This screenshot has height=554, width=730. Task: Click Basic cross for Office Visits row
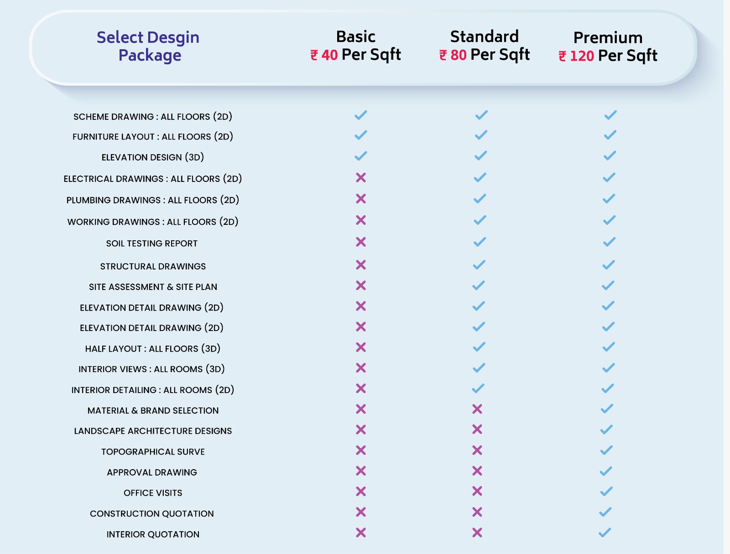[x=361, y=491]
